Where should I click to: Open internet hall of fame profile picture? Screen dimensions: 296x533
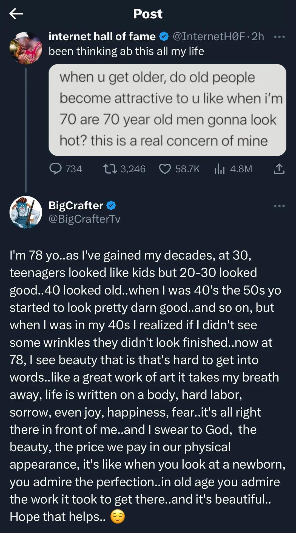26,48
